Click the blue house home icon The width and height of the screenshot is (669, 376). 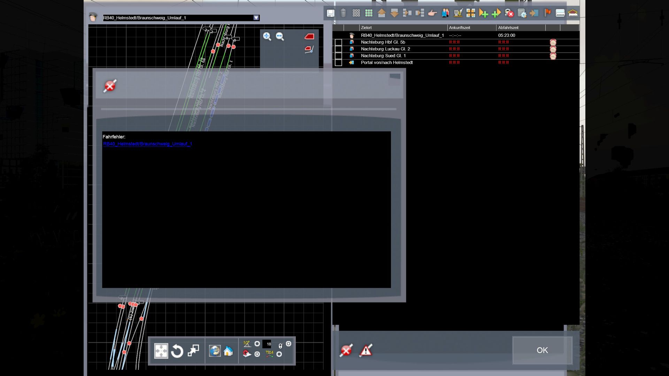click(x=228, y=351)
